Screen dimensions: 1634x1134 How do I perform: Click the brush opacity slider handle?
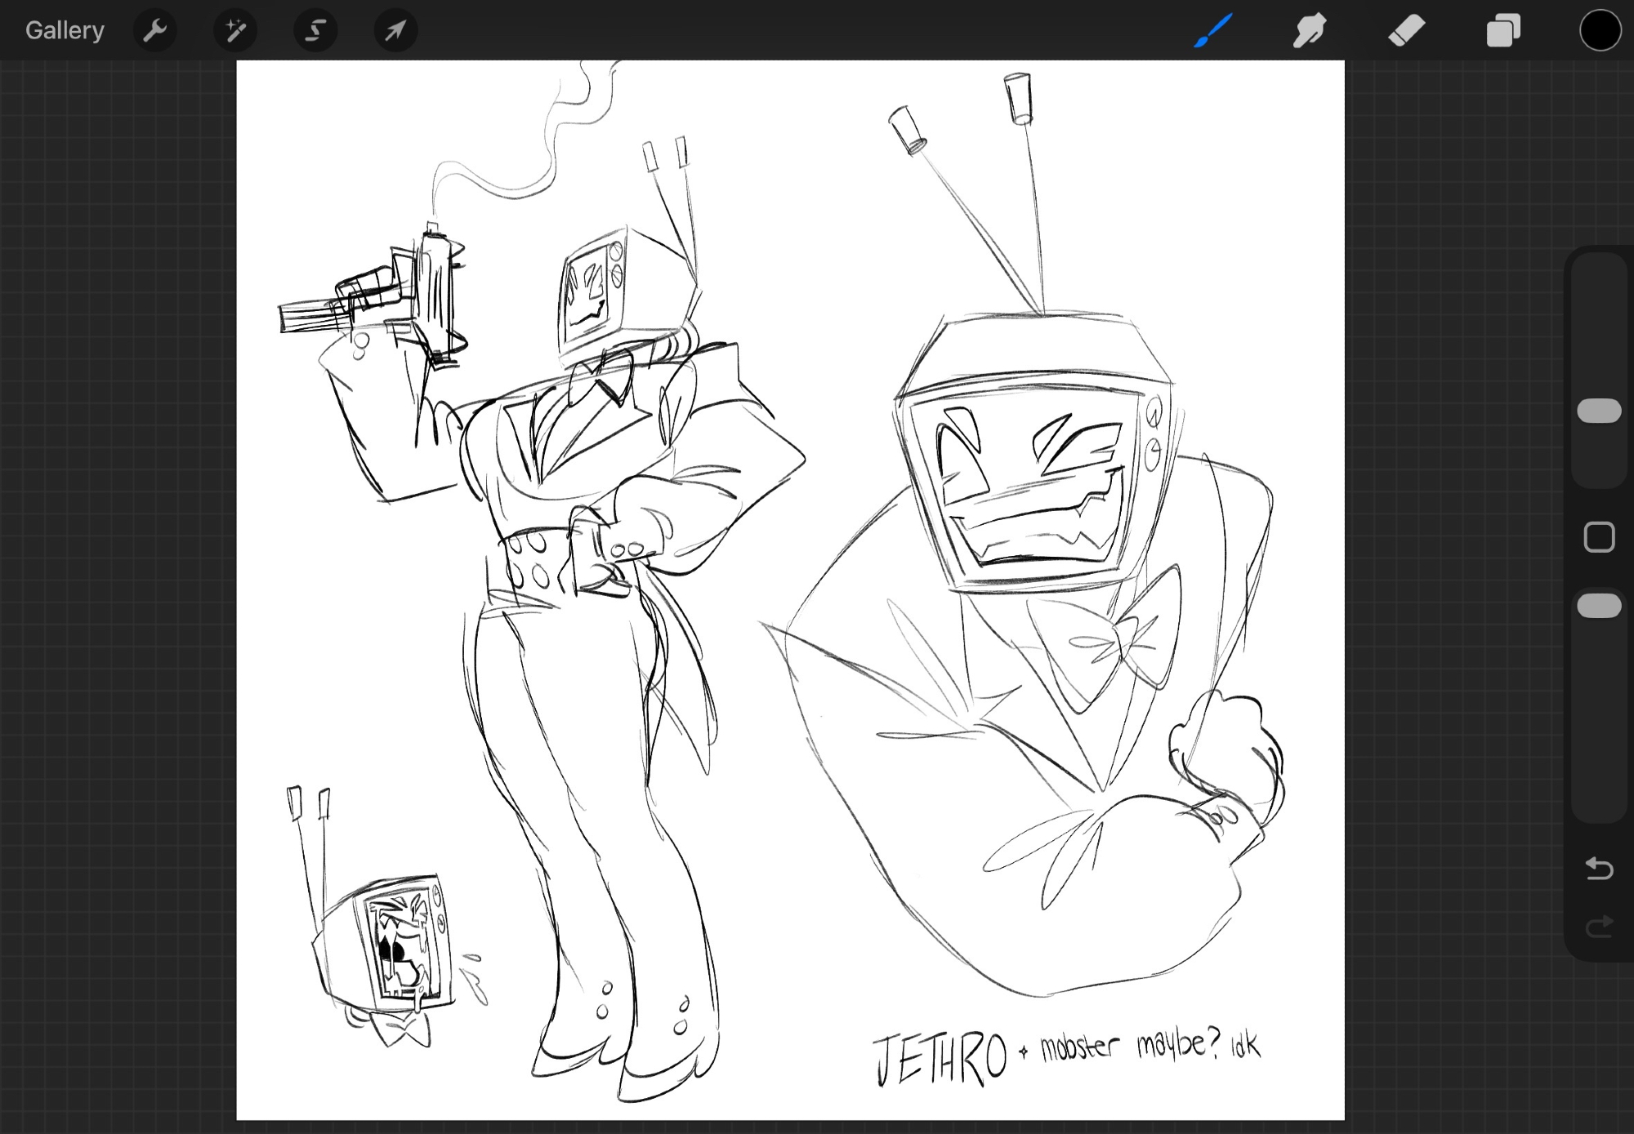pos(1599,606)
